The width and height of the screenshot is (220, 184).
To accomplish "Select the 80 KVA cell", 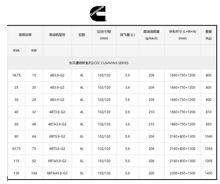I will click(x=16, y=136).
